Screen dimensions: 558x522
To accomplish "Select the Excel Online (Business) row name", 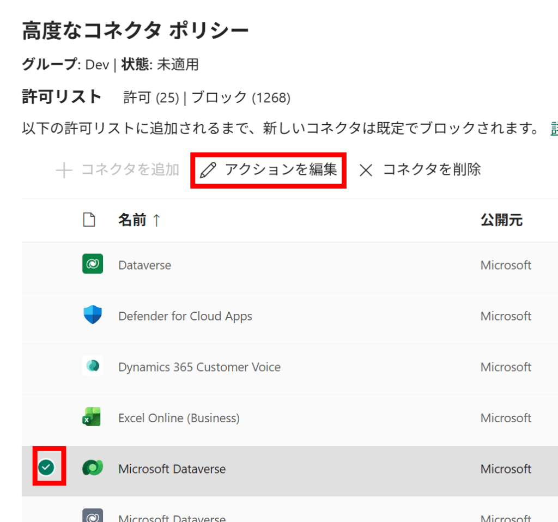I will (179, 418).
